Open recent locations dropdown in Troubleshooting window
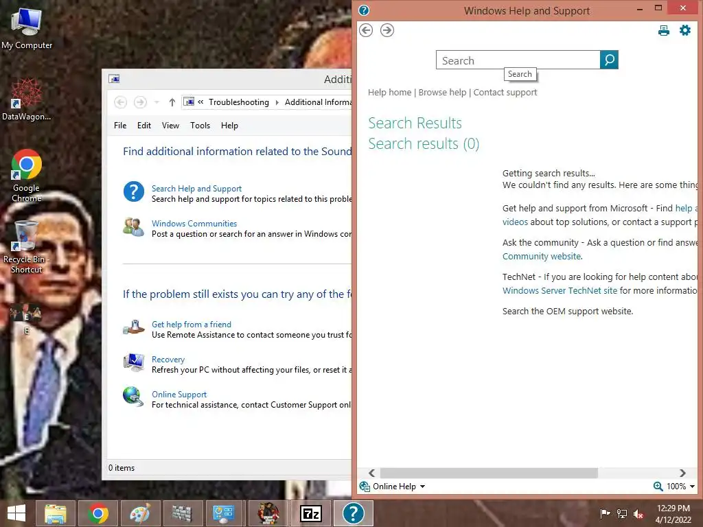 coord(157,102)
